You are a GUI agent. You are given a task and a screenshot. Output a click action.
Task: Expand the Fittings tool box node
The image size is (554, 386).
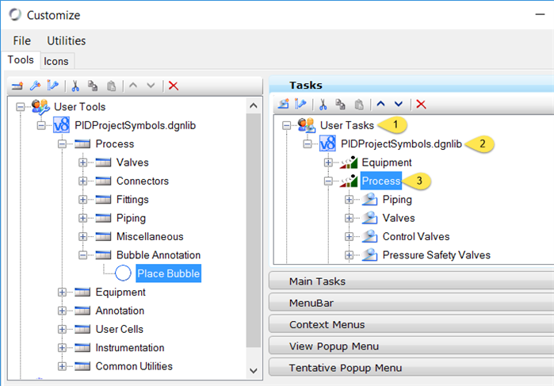[x=82, y=200]
